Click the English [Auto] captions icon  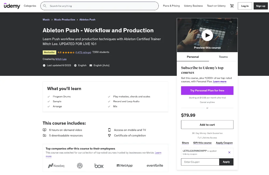pos(91,65)
